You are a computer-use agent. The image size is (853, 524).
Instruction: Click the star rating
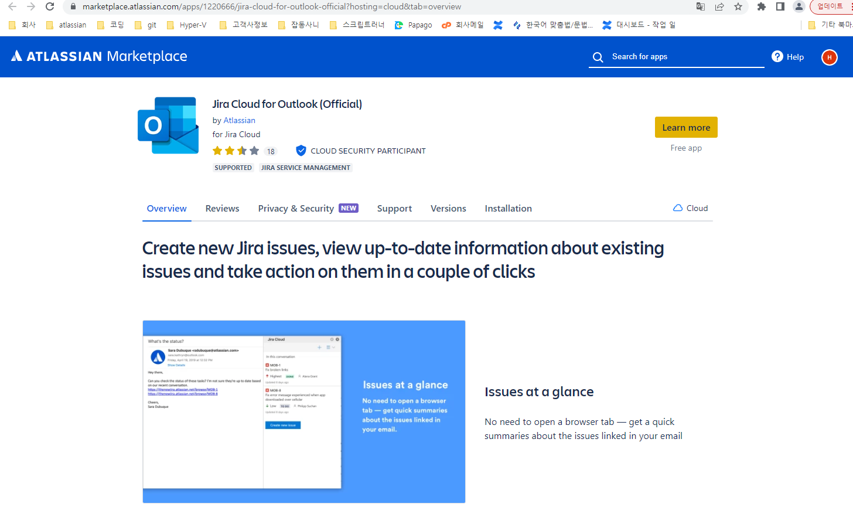[236, 151]
